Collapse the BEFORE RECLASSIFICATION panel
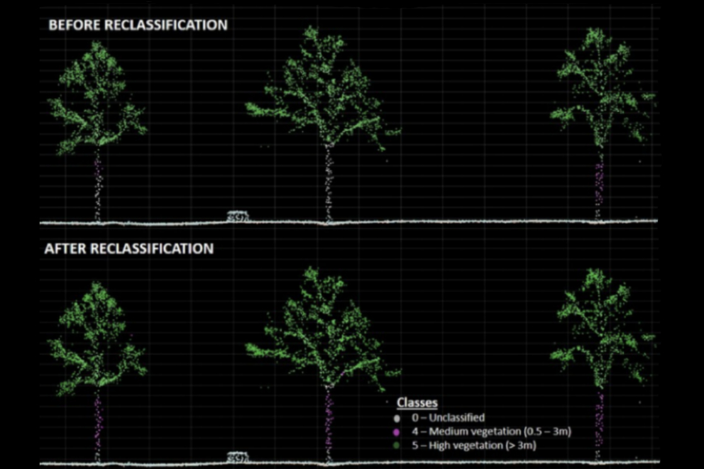The width and height of the screenshot is (704, 469). coord(138,25)
